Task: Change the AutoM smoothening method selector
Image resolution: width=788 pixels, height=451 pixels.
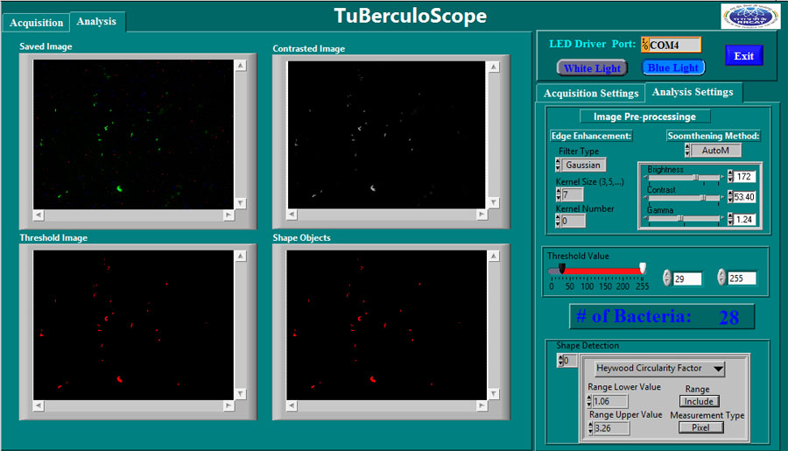Action: click(x=715, y=151)
